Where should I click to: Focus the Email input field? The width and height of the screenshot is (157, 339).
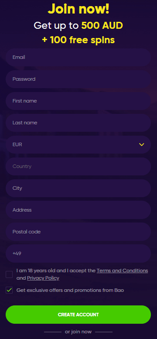(x=78, y=57)
